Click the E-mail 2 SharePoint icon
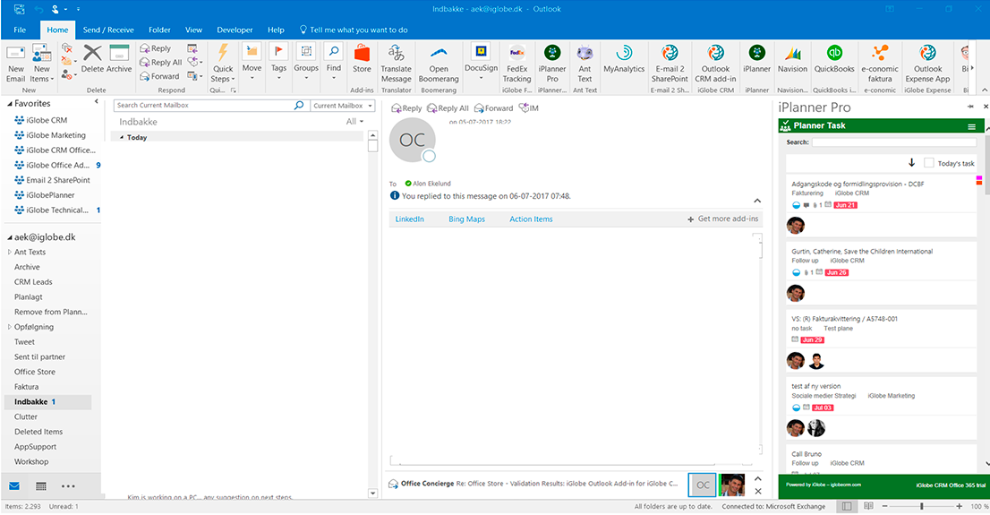 click(670, 53)
